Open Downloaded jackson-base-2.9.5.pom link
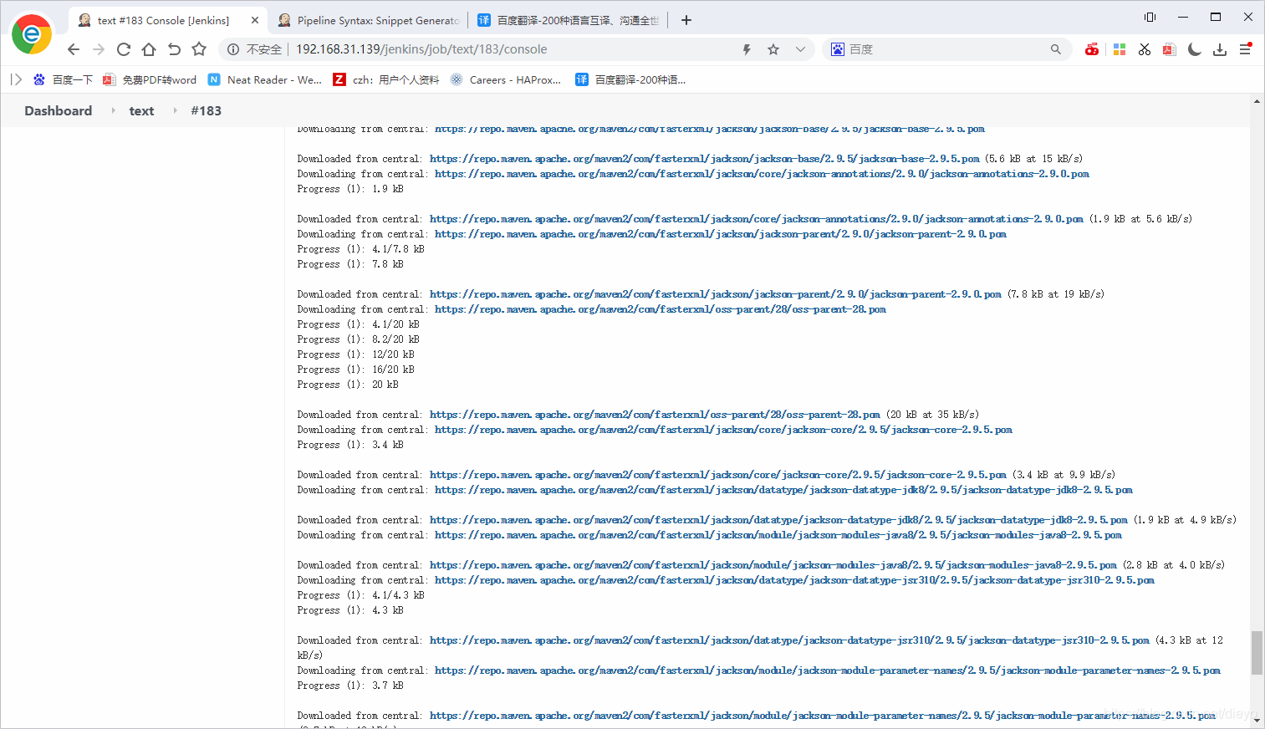The height and width of the screenshot is (729, 1265). click(x=704, y=159)
